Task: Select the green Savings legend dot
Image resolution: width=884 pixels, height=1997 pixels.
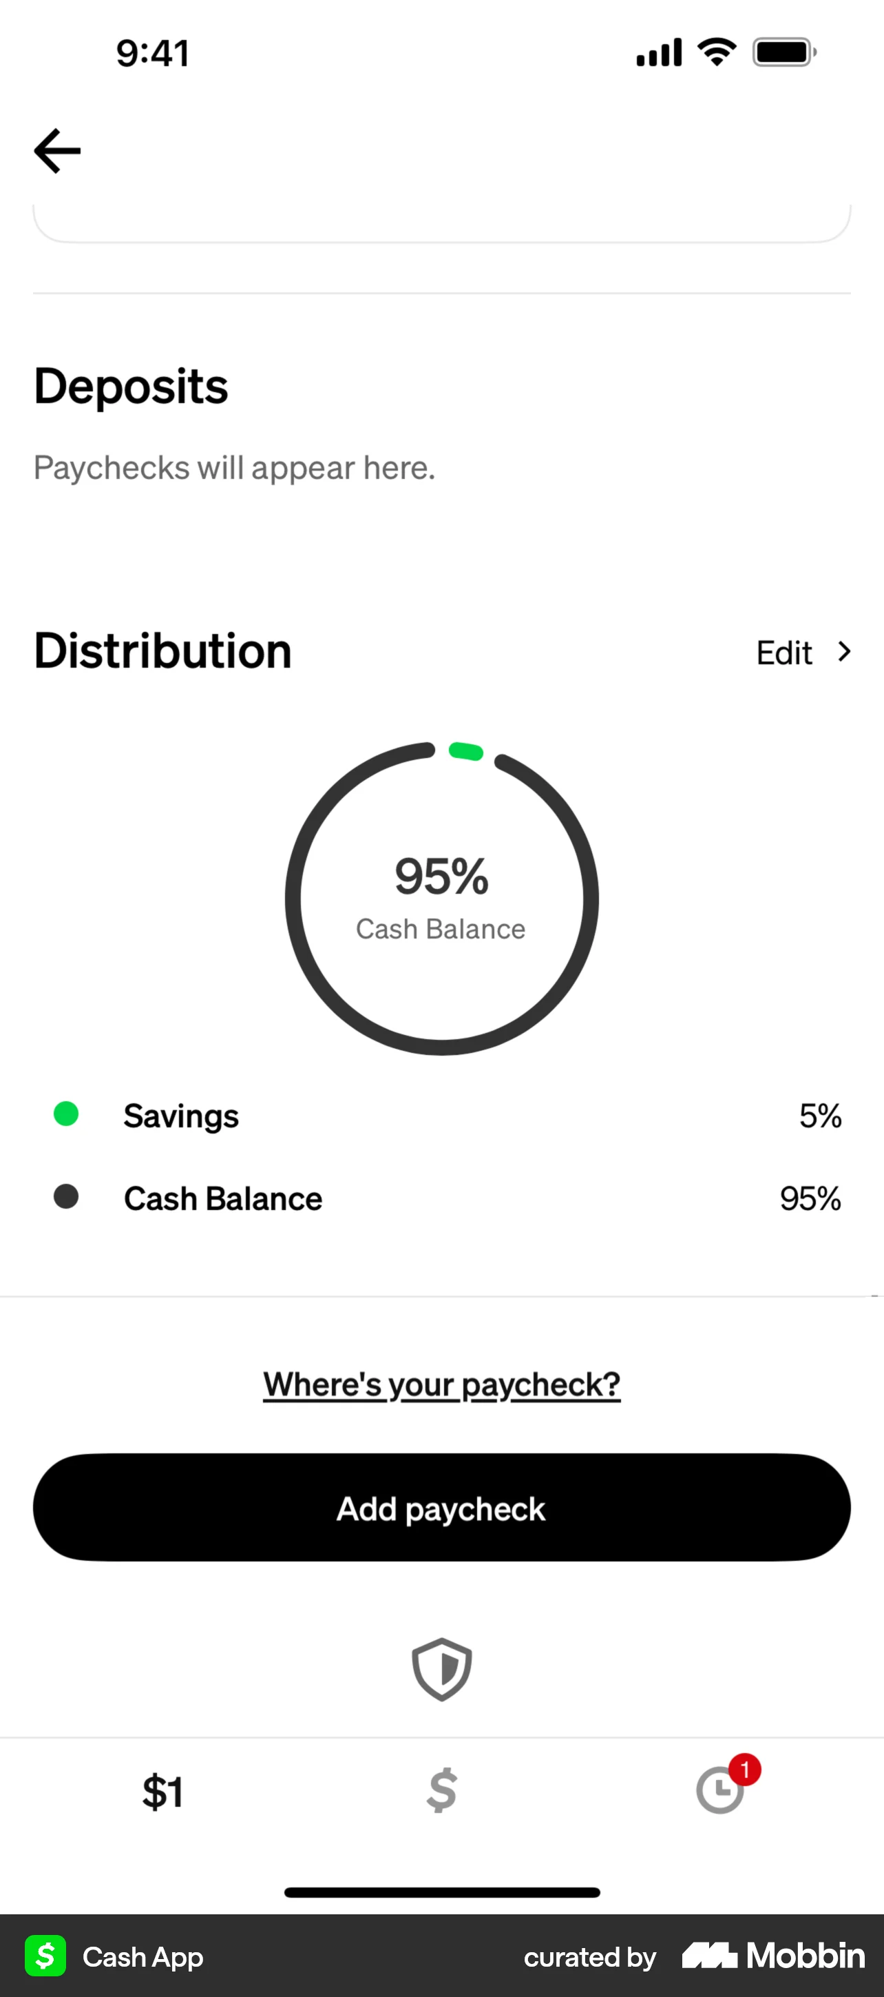Action: tap(67, 1115)
